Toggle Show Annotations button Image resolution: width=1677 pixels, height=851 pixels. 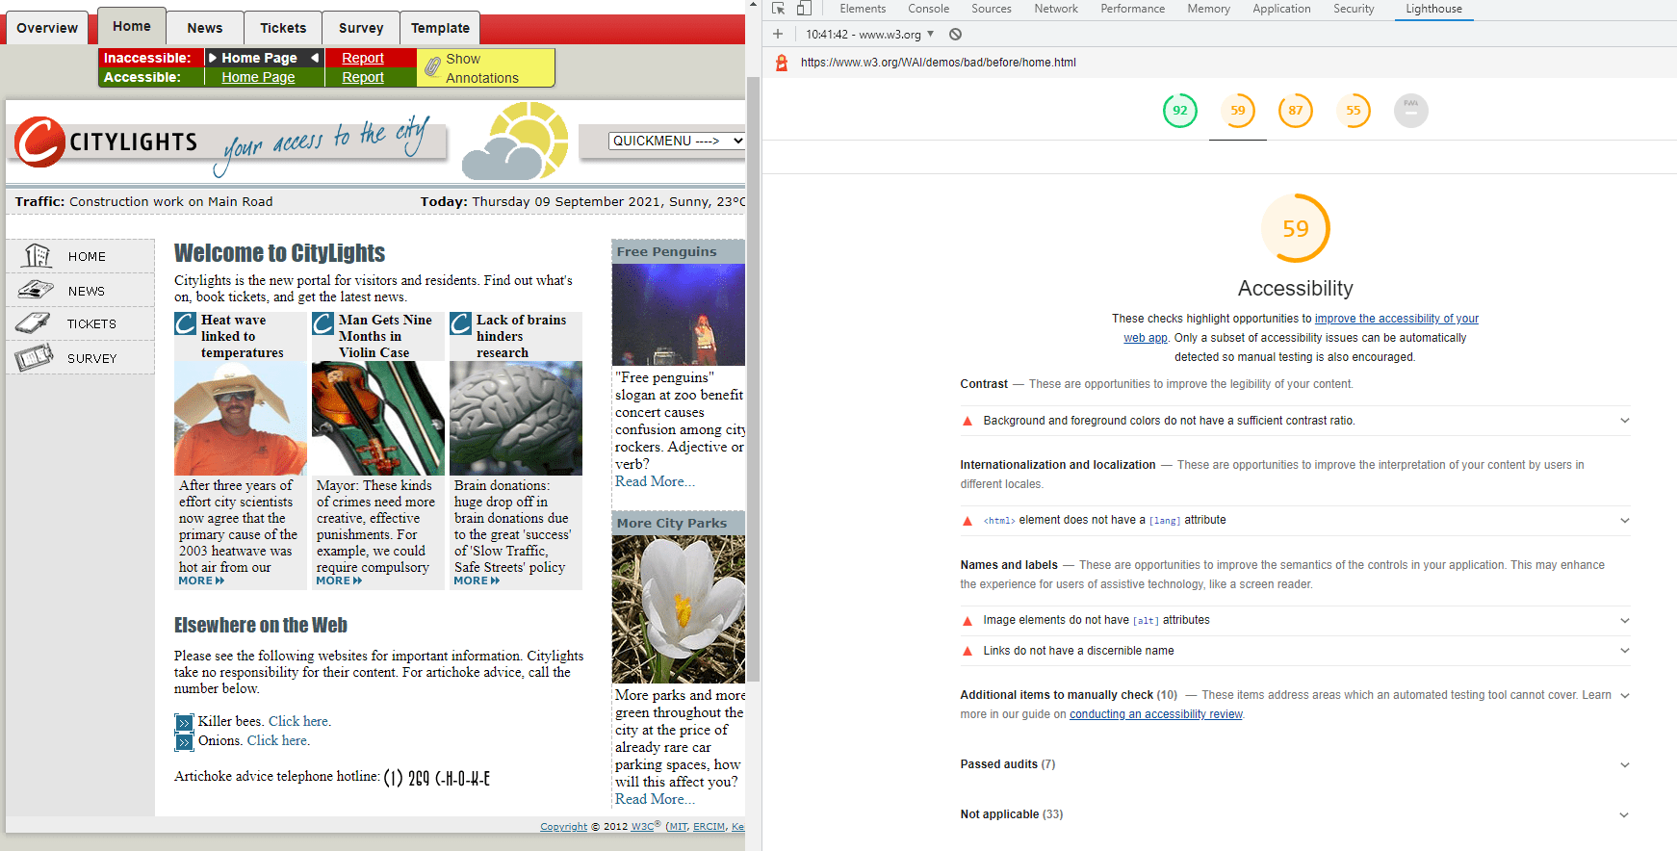(x=485, y=68)
